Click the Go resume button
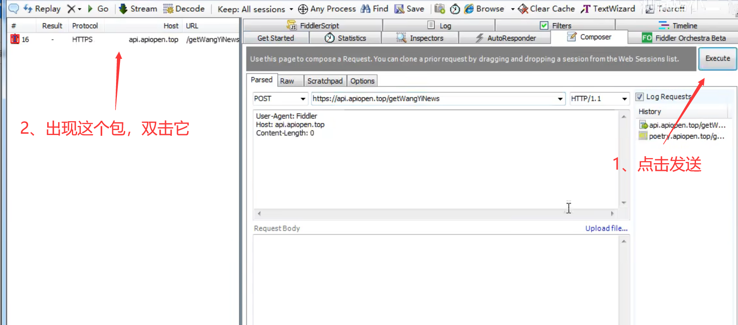Screen dimensions: 738x325 tap(98, 9)
